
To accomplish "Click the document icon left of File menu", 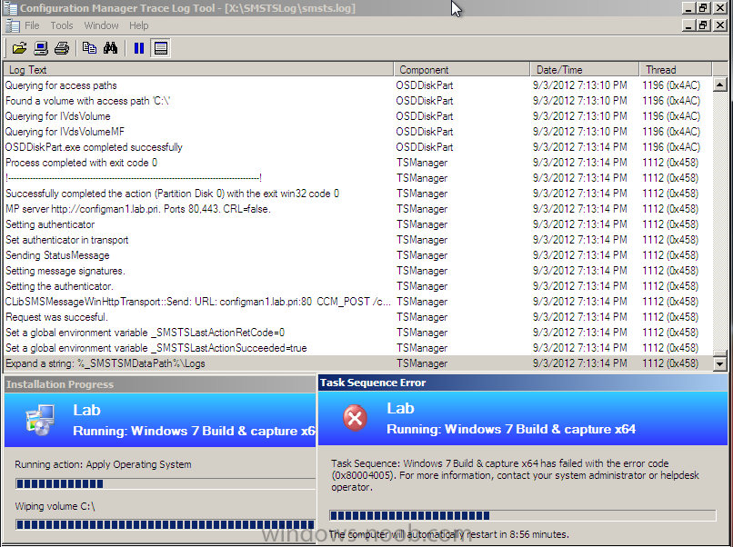I will point(12,25).
